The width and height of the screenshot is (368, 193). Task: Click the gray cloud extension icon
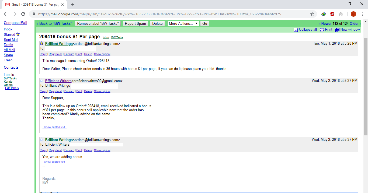tap(341, 14)
